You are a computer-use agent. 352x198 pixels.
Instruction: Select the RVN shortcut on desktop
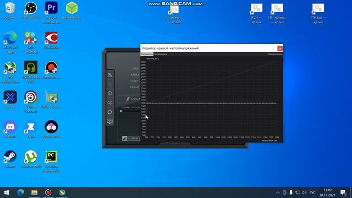coord(256,13)
